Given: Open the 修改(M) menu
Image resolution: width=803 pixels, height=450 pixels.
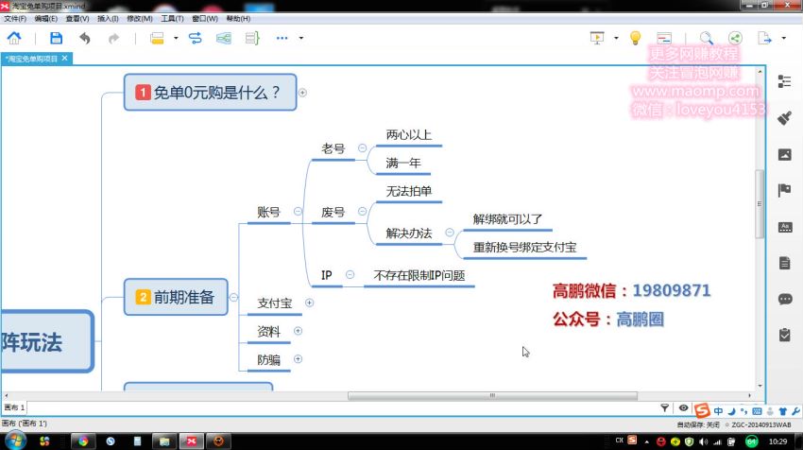Looking at the screenshot, I should pos(140,19).
